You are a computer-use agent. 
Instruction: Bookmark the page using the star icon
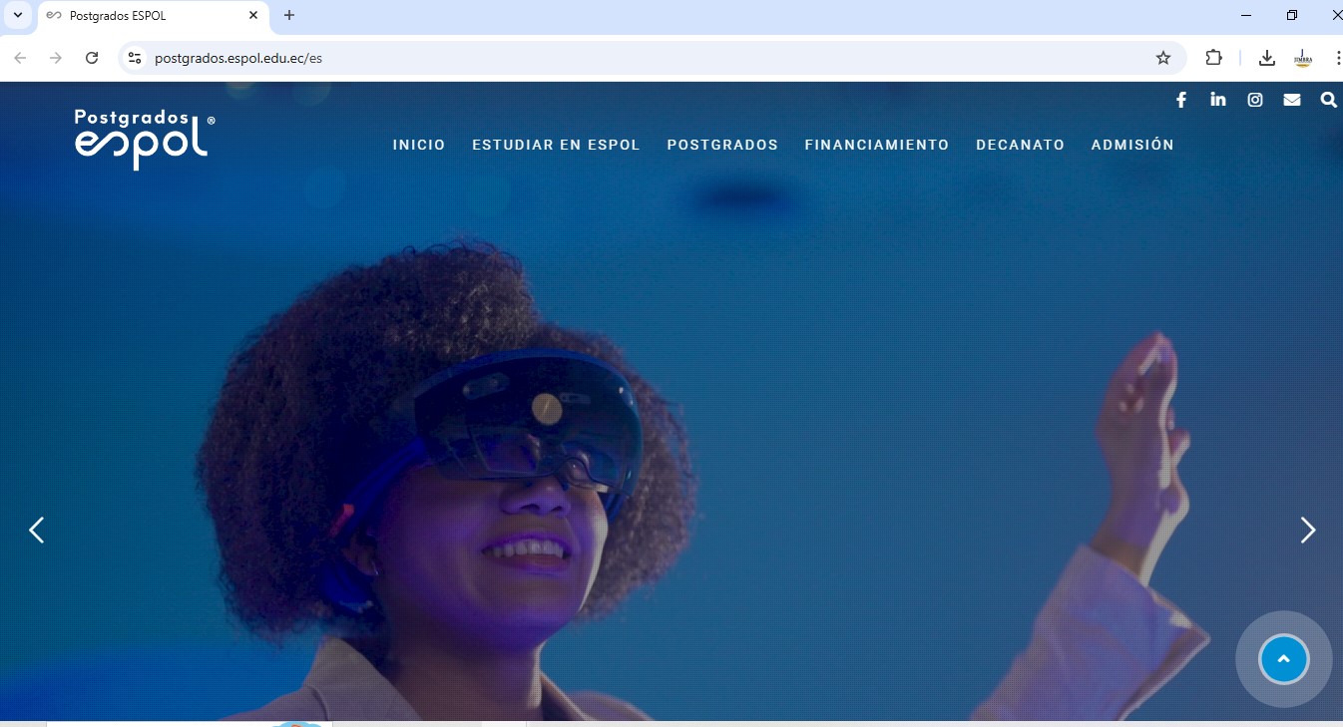pyautogui.click(x=1163, y=58)
